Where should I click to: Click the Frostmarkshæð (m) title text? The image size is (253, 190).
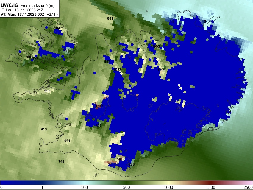pos(38,5)
